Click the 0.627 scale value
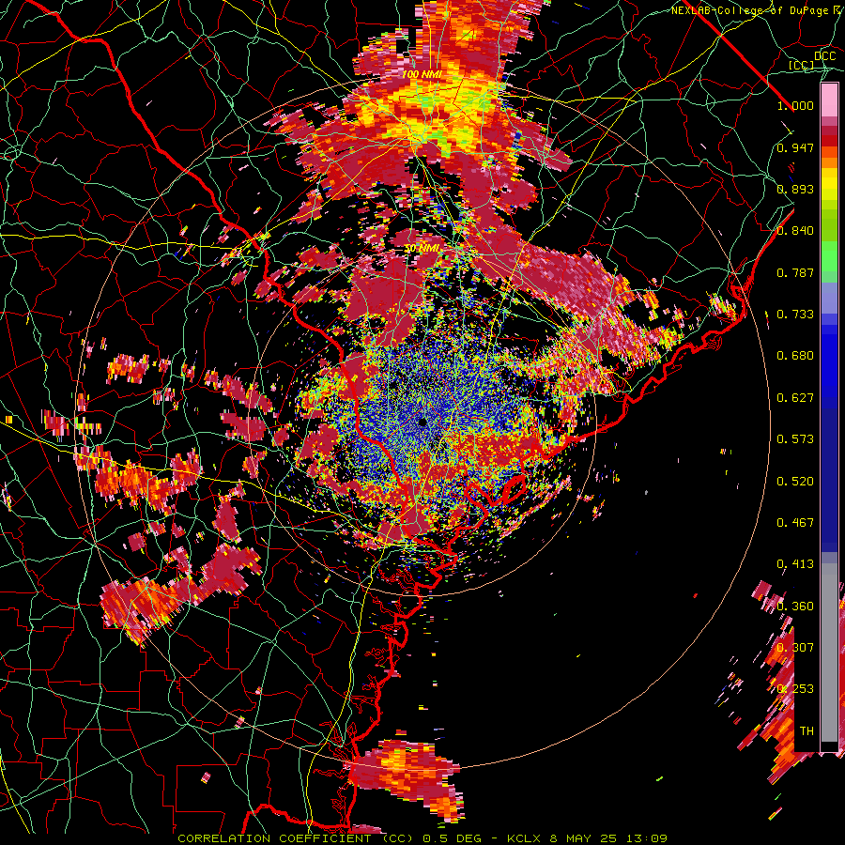Image resolution: width=845 pixels, height=845 pixels. point(795,398)
